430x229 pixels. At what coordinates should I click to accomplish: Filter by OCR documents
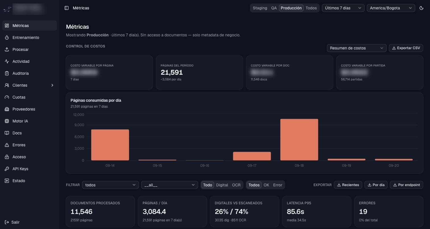point(236,185)
